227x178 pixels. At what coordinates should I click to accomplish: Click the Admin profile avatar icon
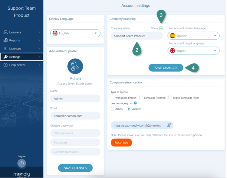coord(75,66)
